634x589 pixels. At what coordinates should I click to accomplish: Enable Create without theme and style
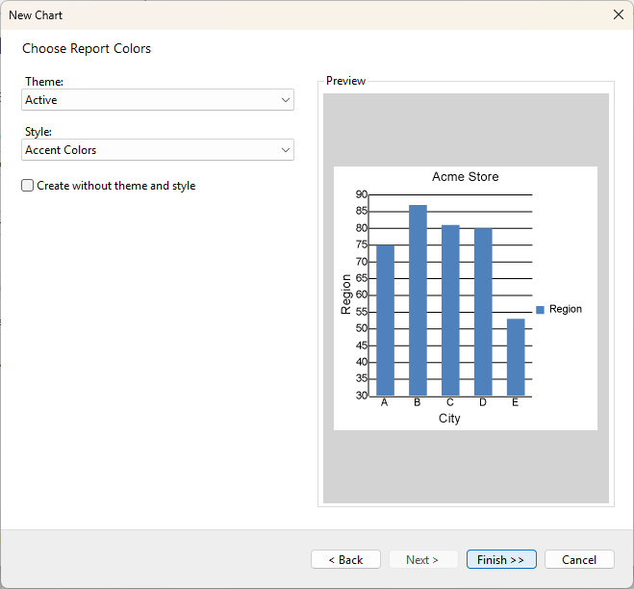coord(28,186)
